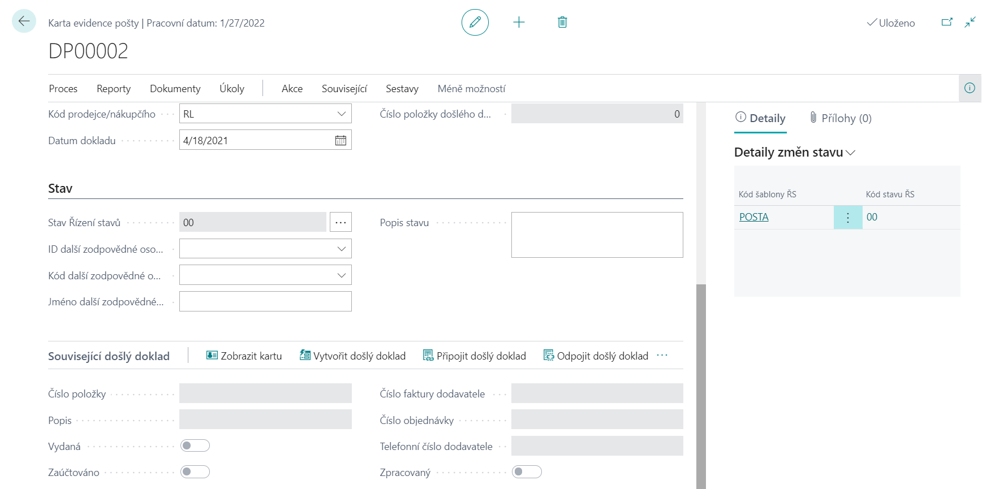Toggle the Zpracovaný switch
Screen dimensions: 982x489
pyautogui.click(x=527, y=472)
